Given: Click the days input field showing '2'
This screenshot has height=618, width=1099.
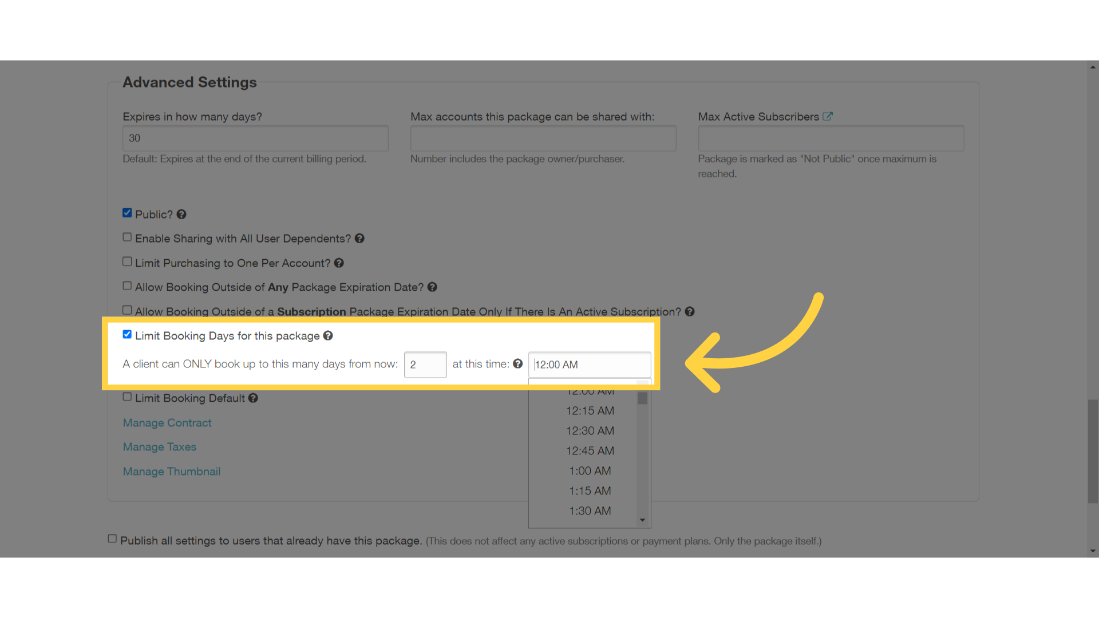Looking at the screenshot, I should pos(425,365).
